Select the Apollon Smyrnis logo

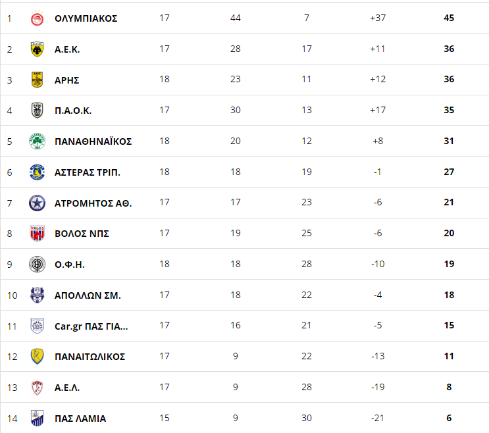[37, 295]
